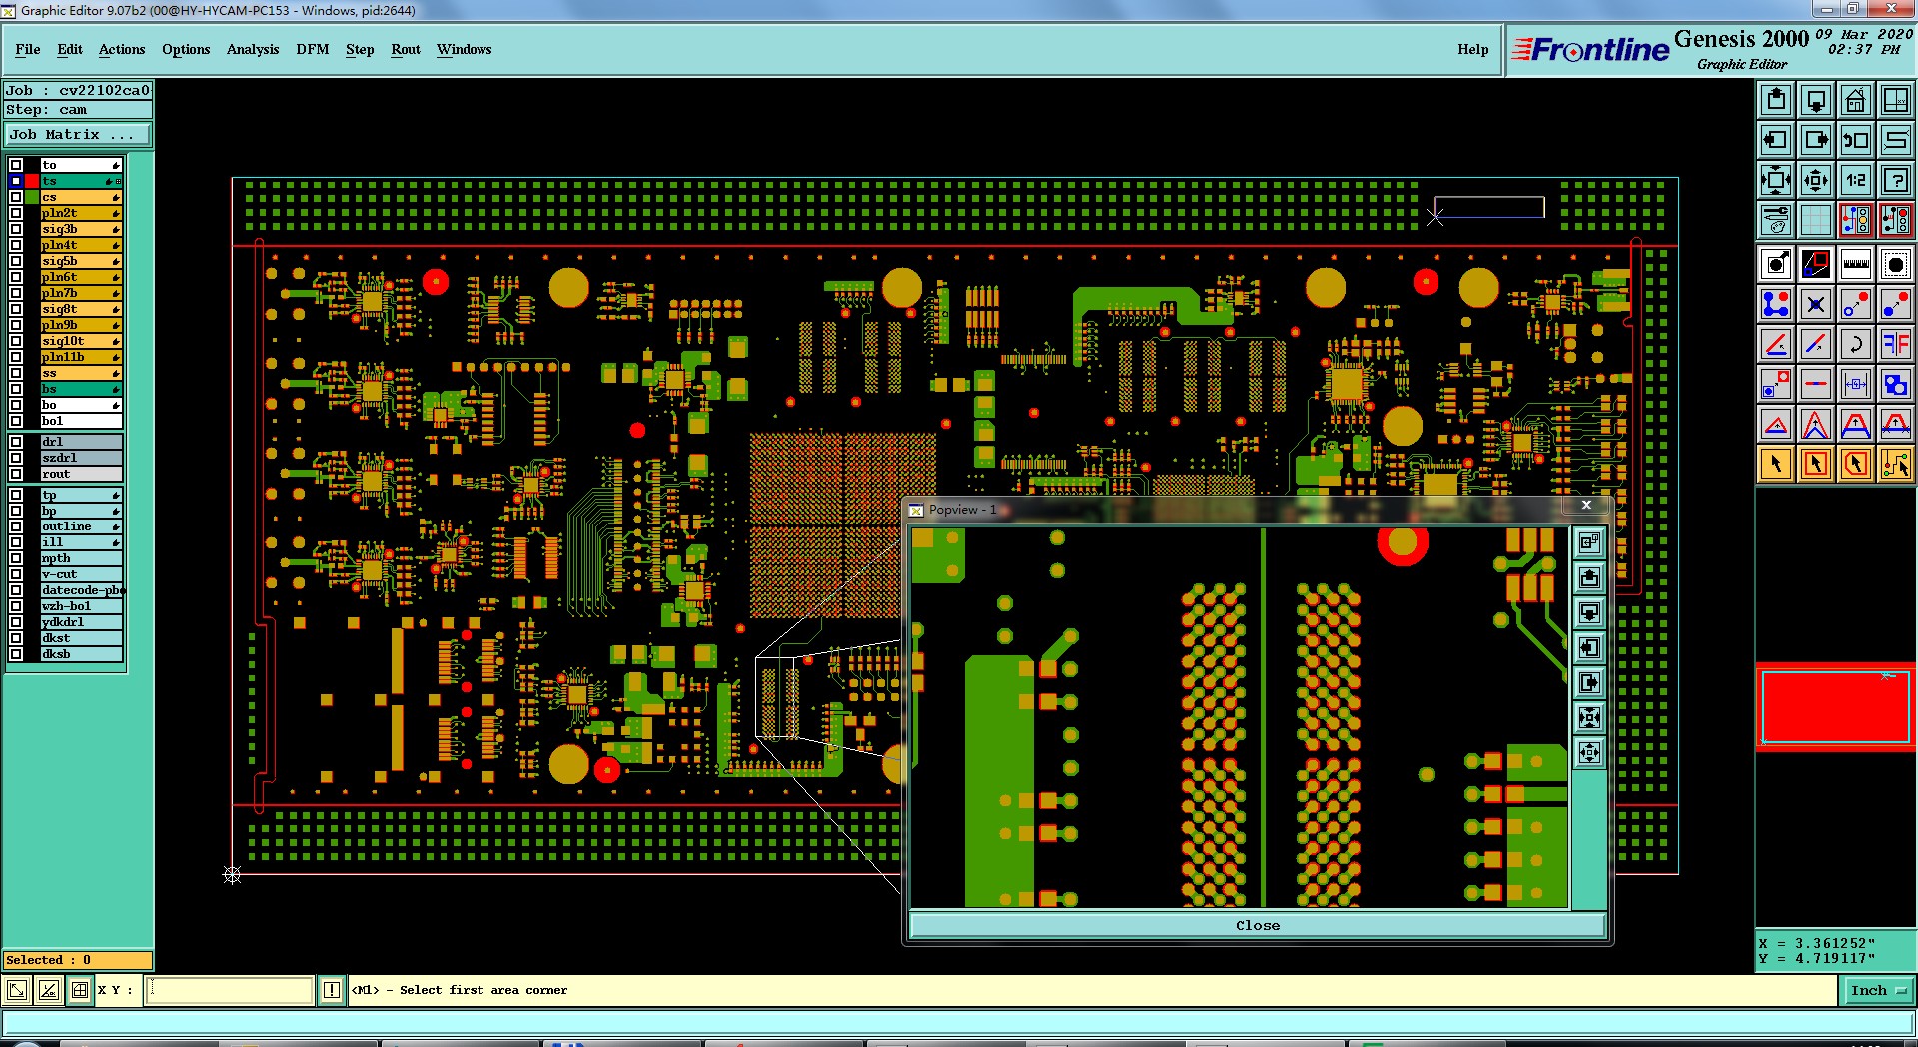Toggle display checkbox for layer pln2t
This screenshot has width=1918, height=1047.
[16, 213]
